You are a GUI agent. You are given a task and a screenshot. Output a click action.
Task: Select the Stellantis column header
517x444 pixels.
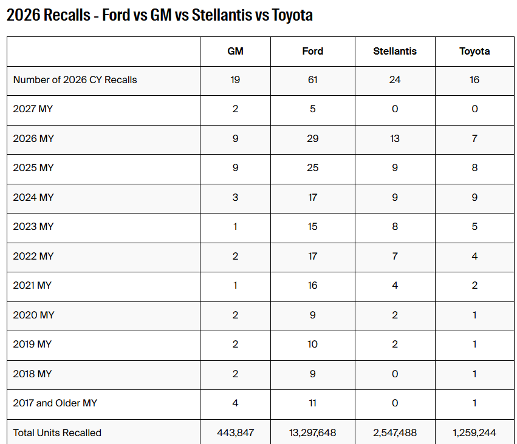[395, 52]
